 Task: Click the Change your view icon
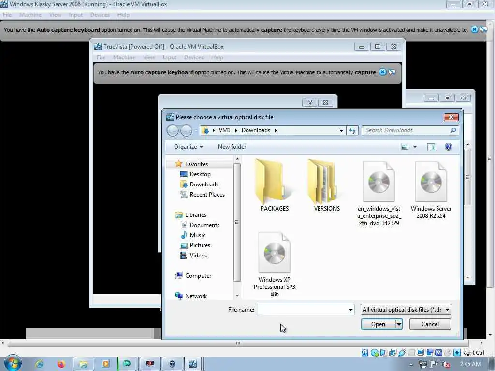pyautogui.click(x=405, y=147)
